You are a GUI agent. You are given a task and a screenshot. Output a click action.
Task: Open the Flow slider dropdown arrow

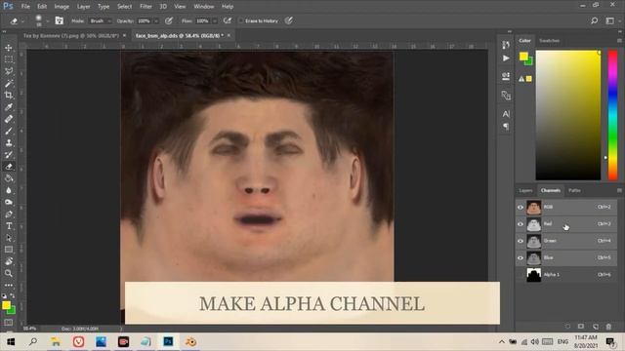(x=215, y=20)
